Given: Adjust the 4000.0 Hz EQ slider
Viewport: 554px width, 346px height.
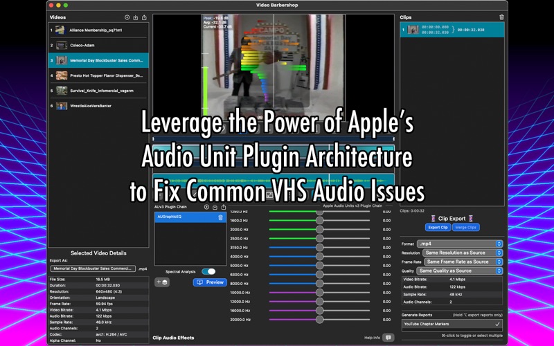Looking at the screenshot, I should pos(319,257).
